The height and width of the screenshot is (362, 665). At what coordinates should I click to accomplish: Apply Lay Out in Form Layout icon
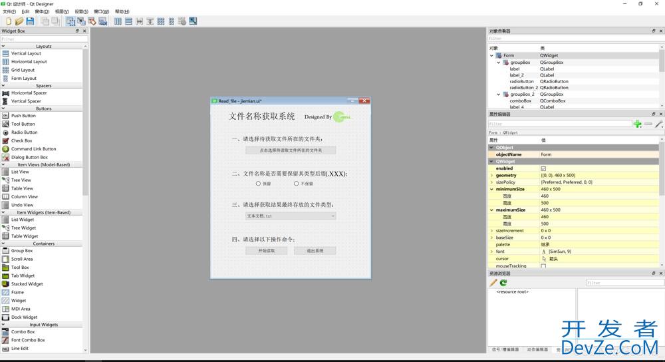coord(172,21)
